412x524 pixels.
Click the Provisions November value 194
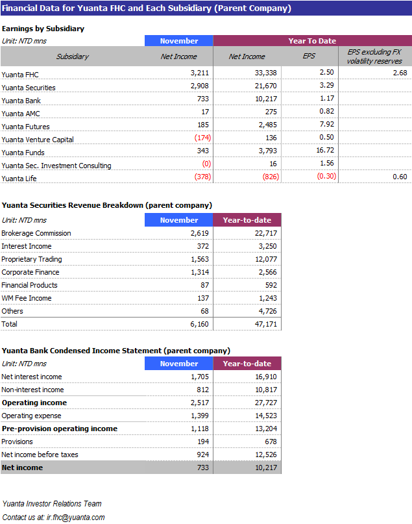pos(202,442)
